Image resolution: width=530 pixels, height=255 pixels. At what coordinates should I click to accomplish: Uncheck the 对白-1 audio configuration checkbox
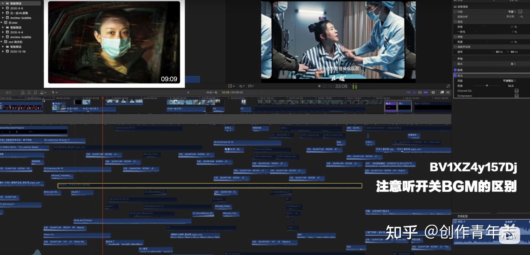pyautogui.click(x=455, y=222)
